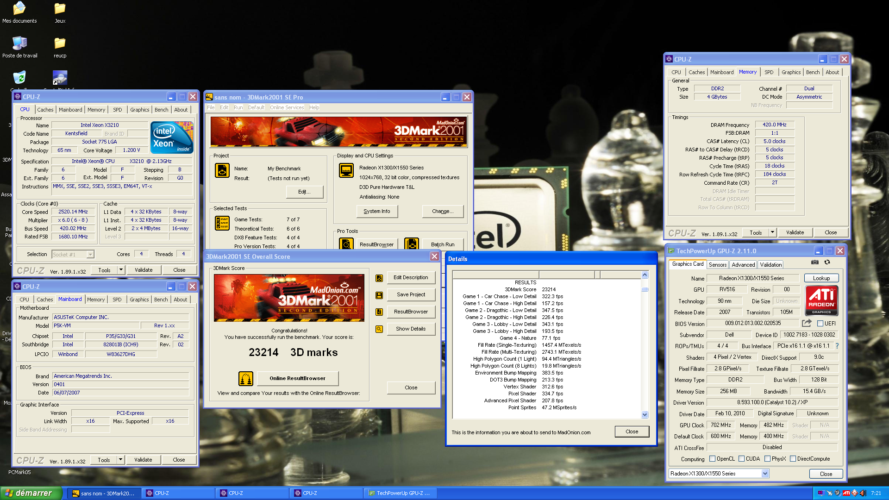Open the Run menu in 3DMark2001
The height and width of the screenshot is (500, 889).
238,107
